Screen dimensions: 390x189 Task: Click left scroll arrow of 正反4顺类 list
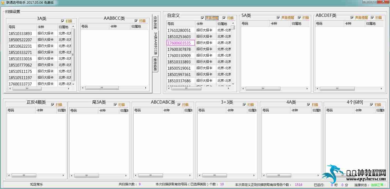tap(9, 176)
